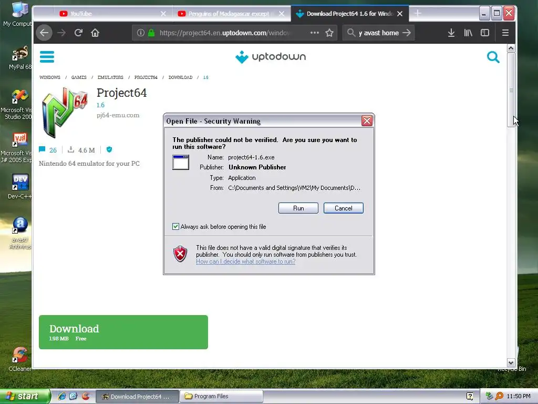Viewport: 538px width, 404px height.
Task: Click the 1.6 version link under Project64
Action: (x=100, y=105)
